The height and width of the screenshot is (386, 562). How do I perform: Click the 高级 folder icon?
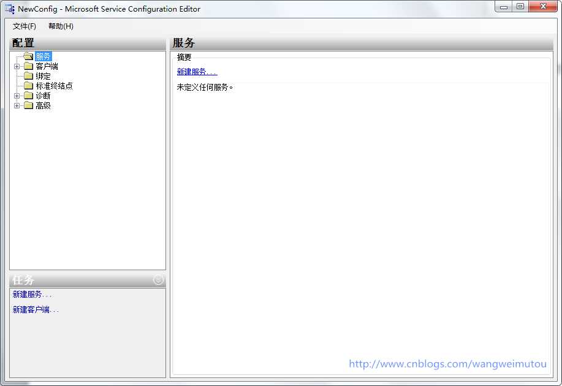(29, 105)
